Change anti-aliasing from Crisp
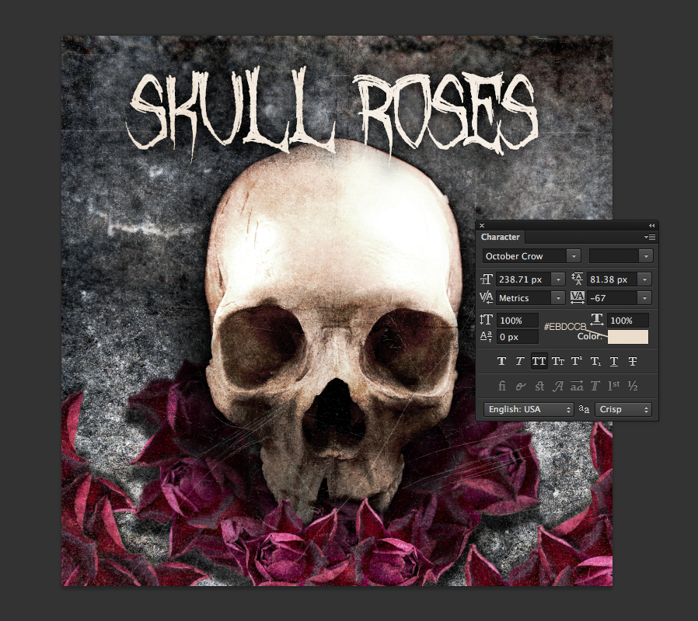 click(623, 409)
